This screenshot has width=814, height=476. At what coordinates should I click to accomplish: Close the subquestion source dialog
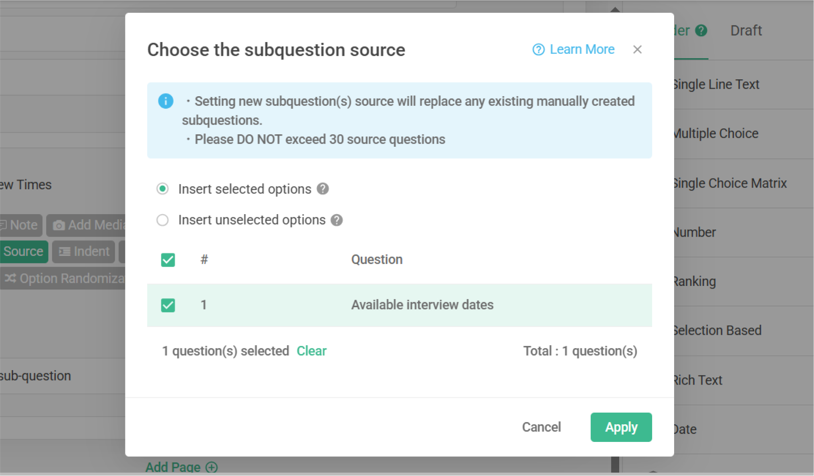click(x=637, y=49)
